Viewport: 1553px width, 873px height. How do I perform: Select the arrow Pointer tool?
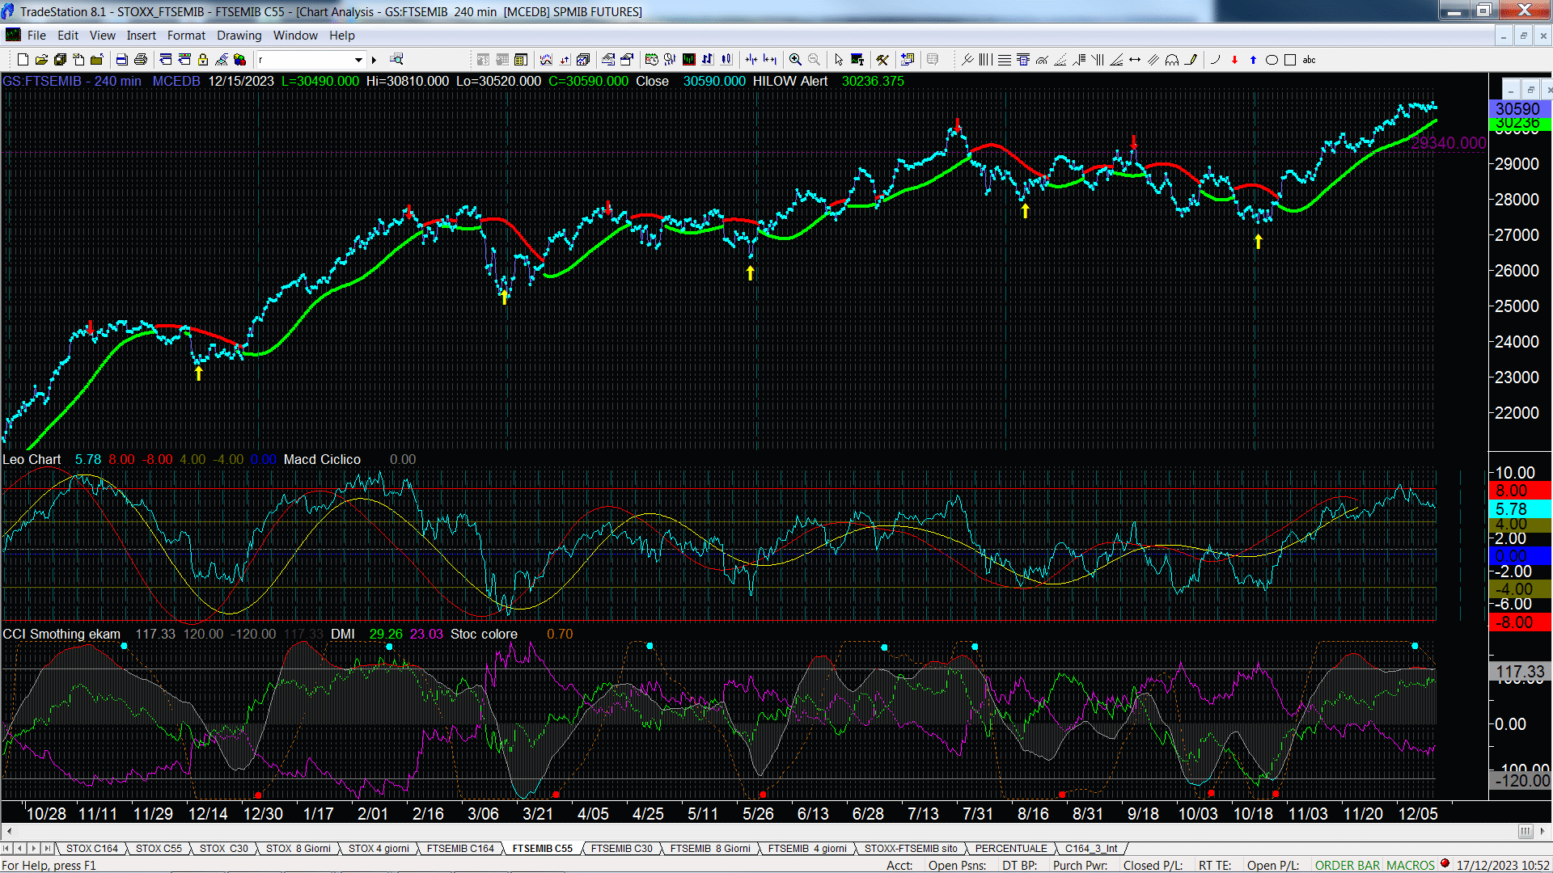tap(839, 60)
